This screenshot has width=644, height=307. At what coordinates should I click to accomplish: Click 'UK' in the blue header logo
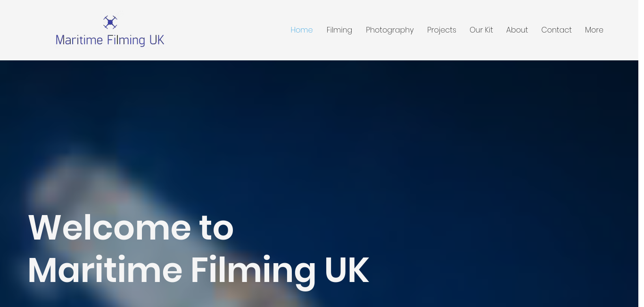tap(157, 40)
